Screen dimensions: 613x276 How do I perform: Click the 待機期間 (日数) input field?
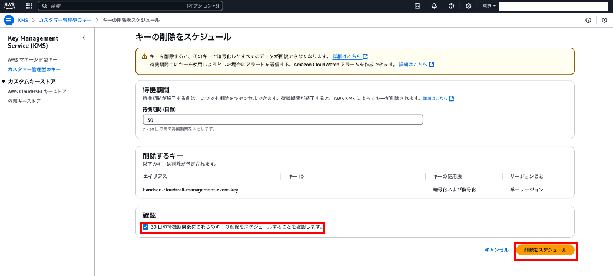pos(283,120)
